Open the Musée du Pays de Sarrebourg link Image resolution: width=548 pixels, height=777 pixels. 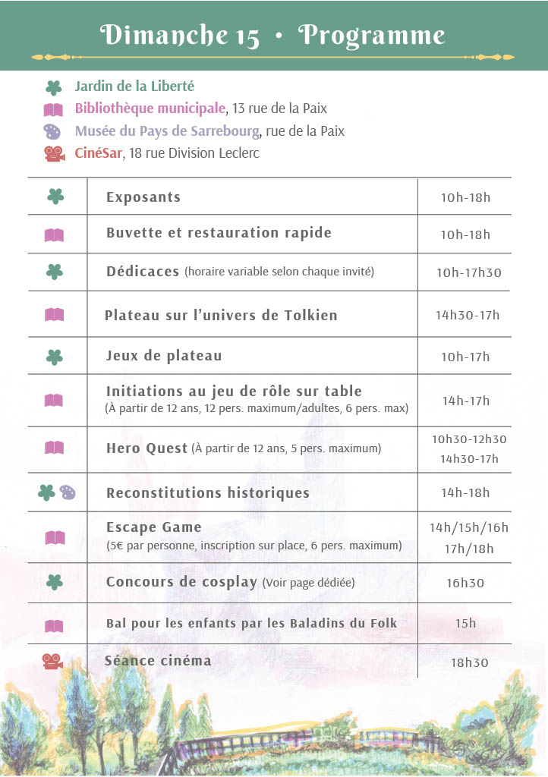167,131
